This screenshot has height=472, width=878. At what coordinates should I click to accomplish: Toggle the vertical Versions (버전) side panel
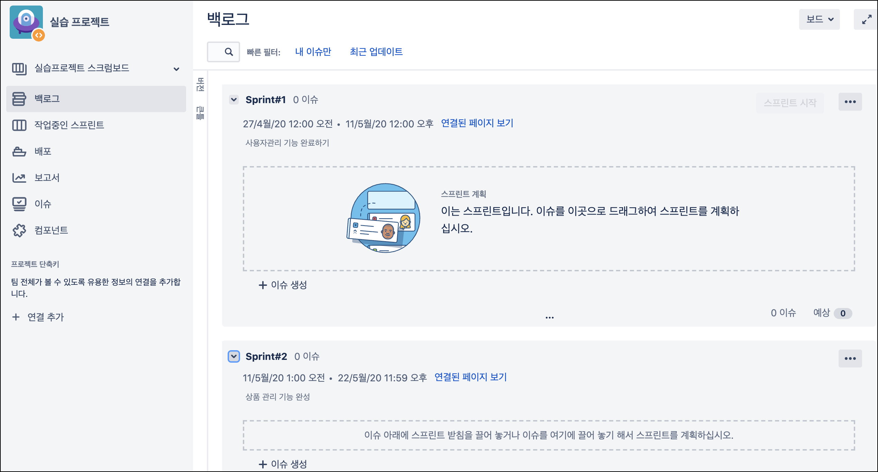[200, 84]
